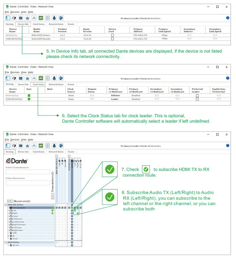Click star icon in Clock Status window toolbar
The width and height of the screenshot is (236, 257).
coord(27,78)
